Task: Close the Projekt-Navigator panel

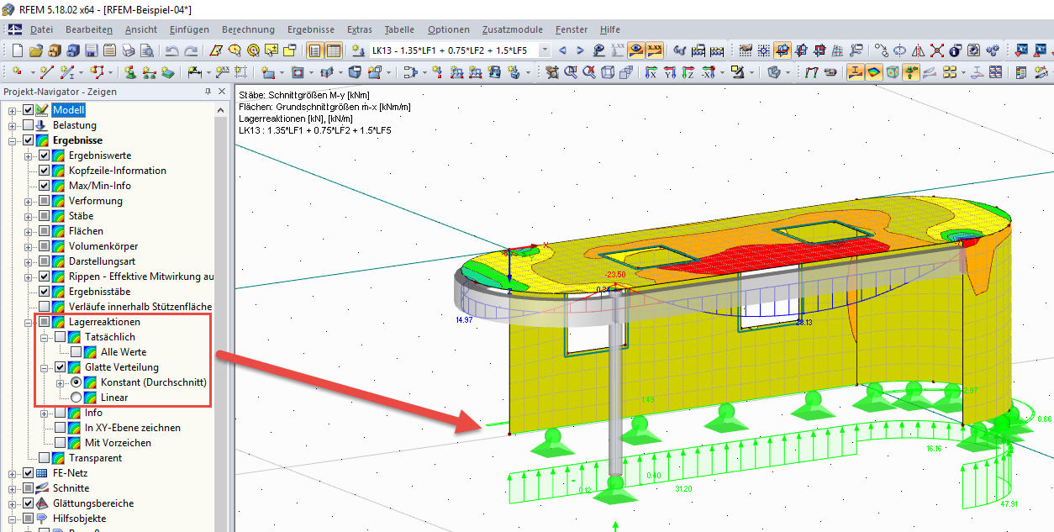Action: 222,92
